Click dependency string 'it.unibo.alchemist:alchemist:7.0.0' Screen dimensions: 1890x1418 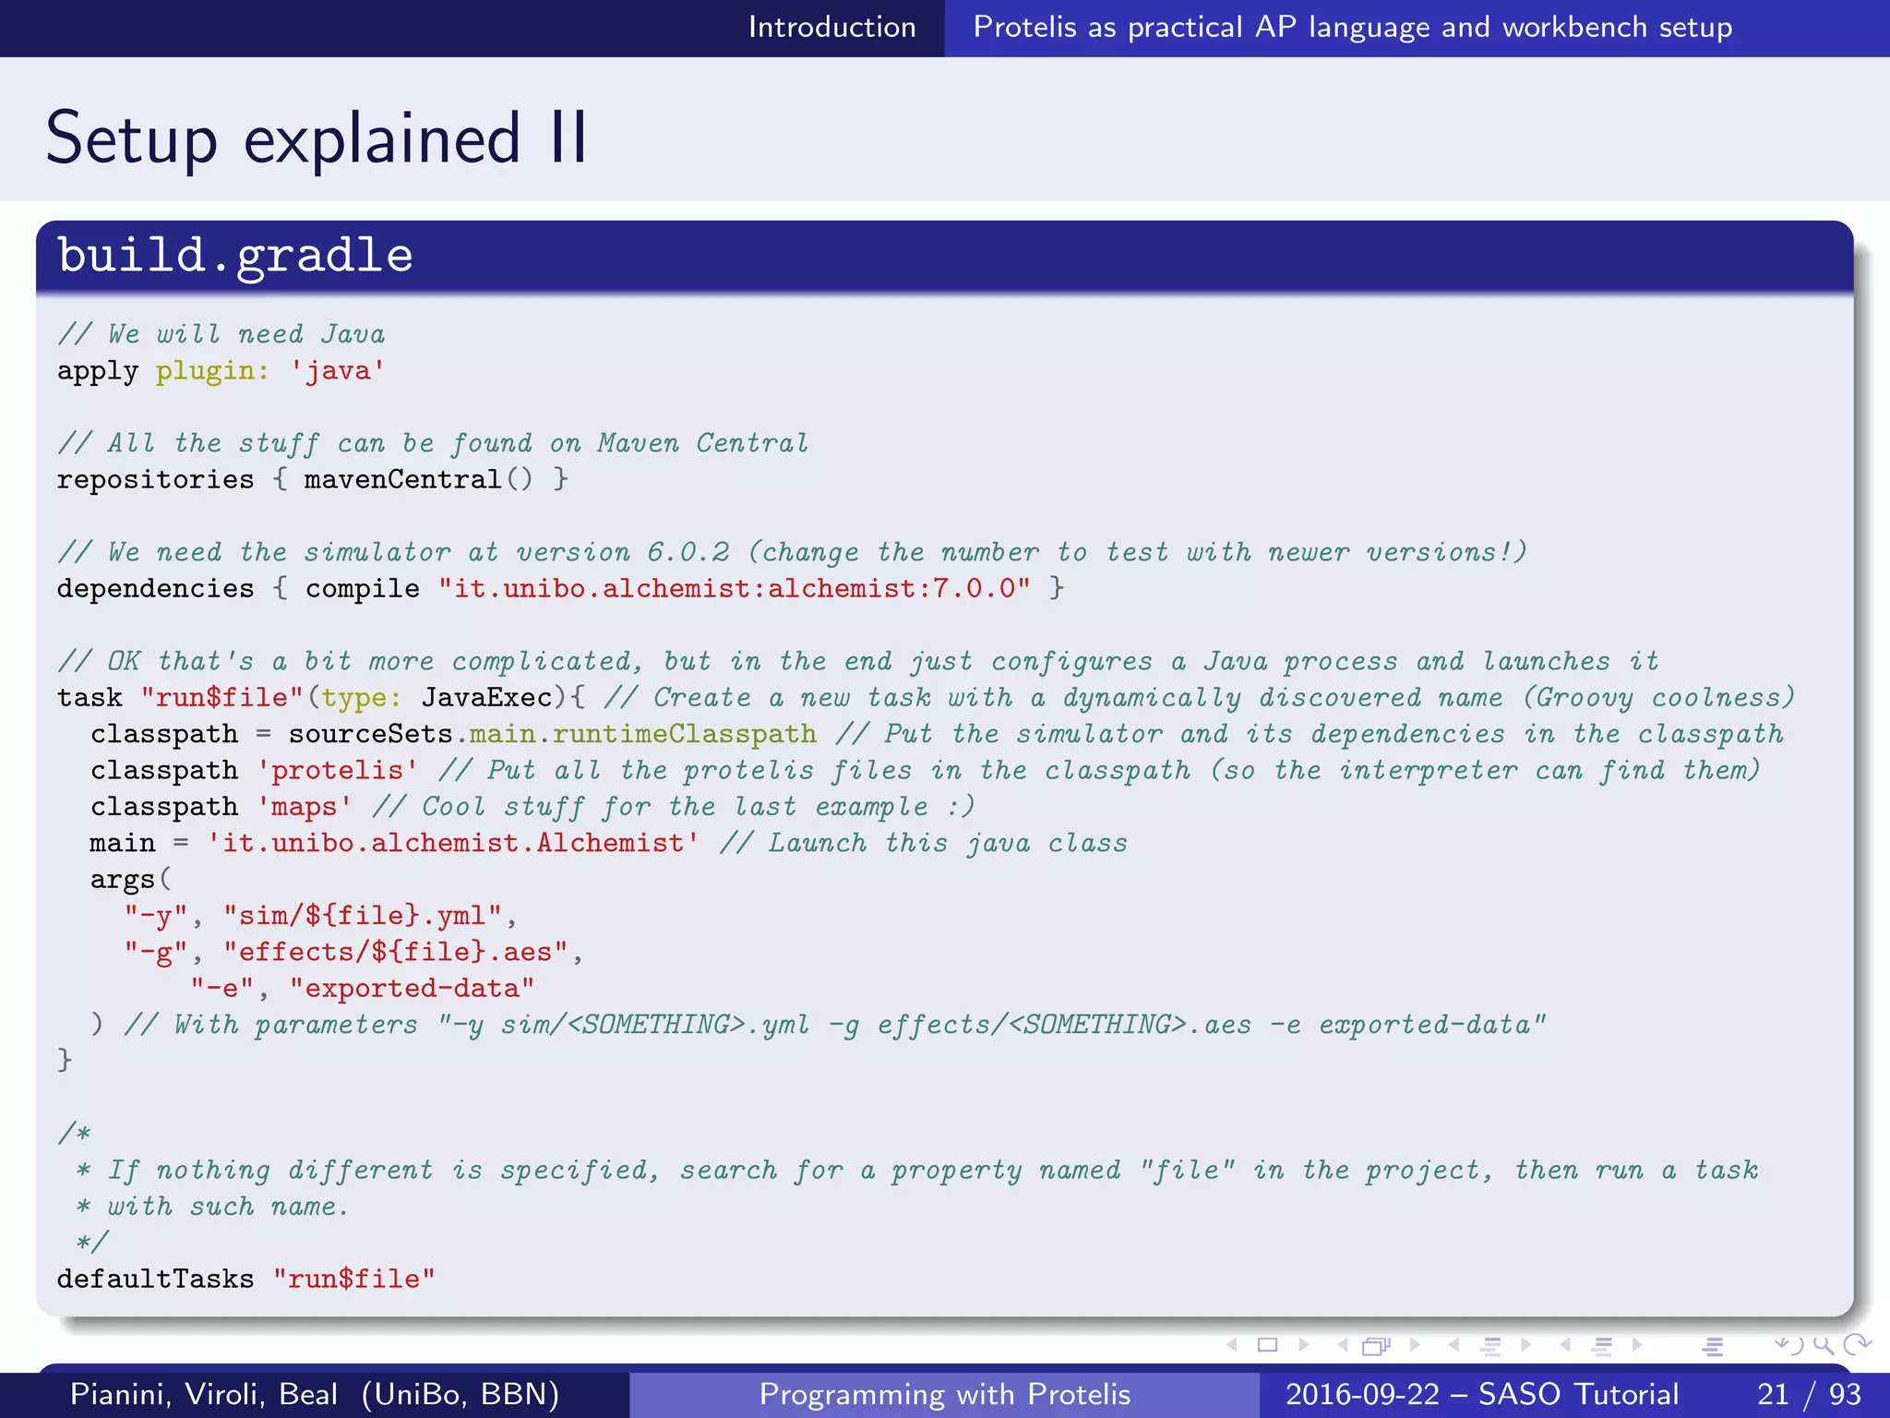coord(734,588)
